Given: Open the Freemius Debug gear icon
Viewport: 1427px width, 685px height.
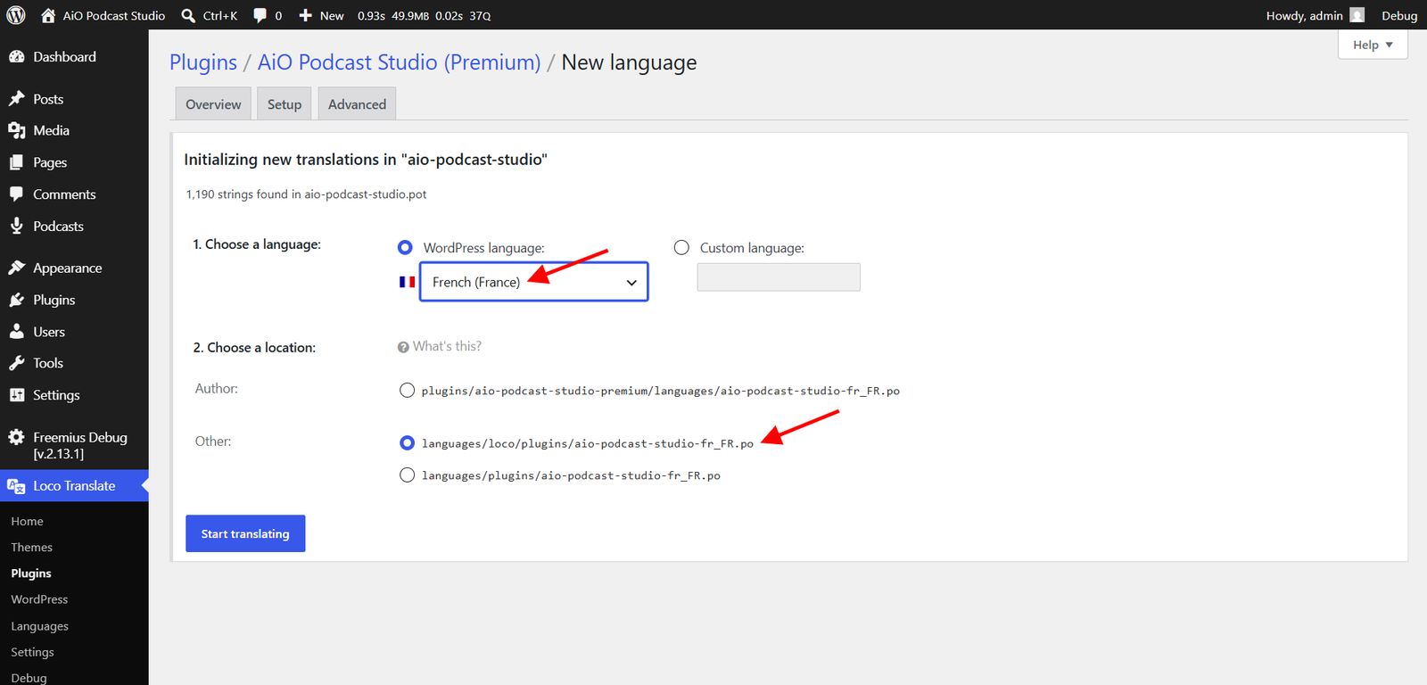Looking at the screenshot, I should click(16, 437).
